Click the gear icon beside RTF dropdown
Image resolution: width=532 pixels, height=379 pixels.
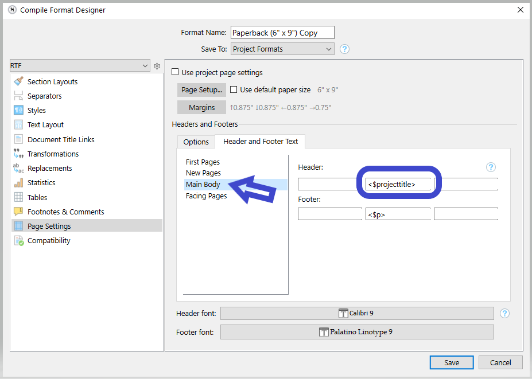click(157, 67)
